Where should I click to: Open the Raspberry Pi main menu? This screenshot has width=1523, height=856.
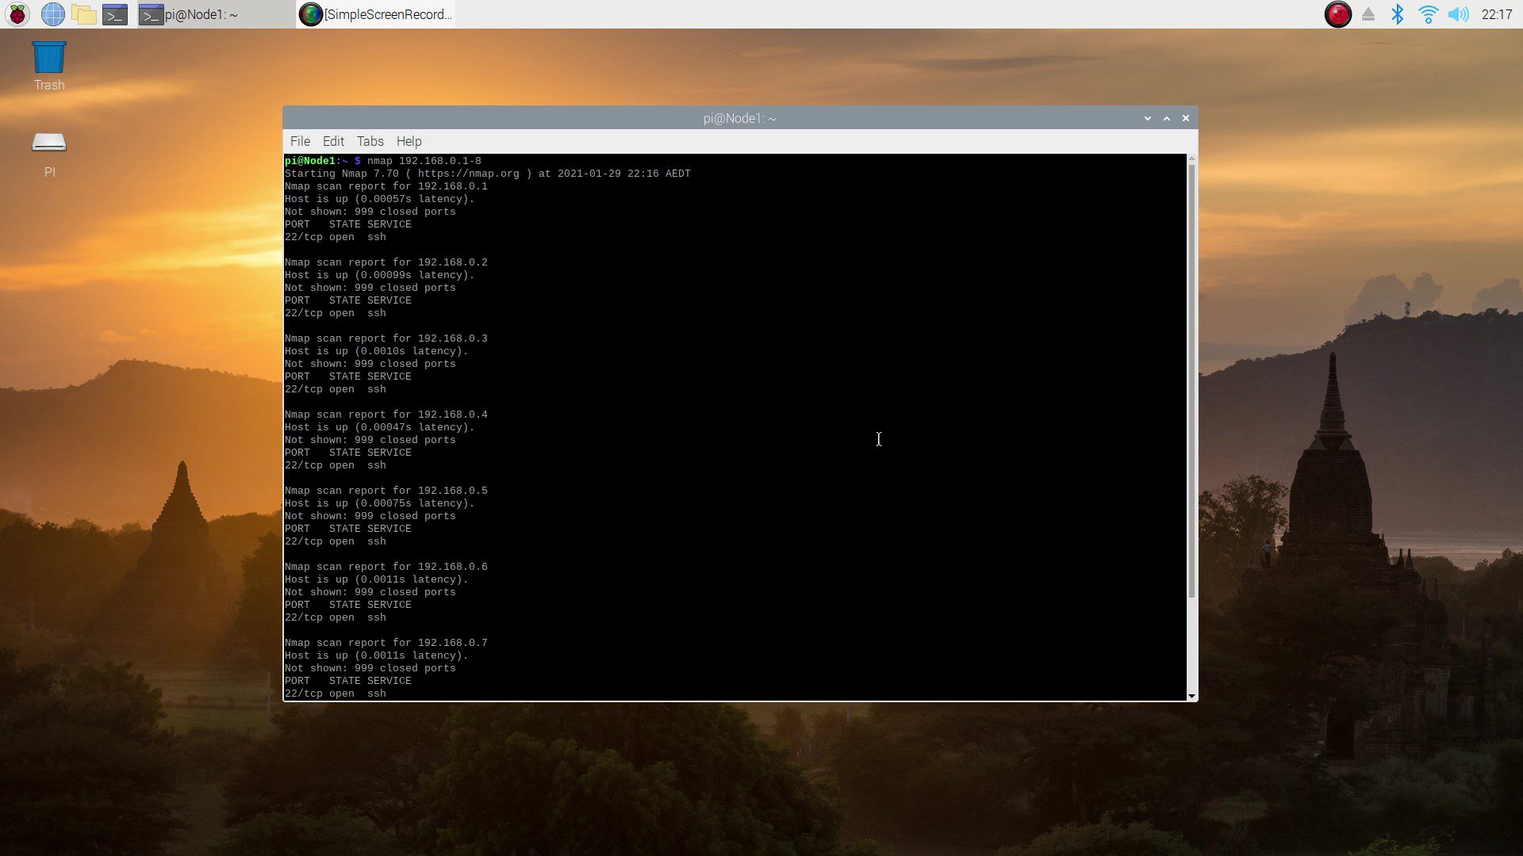point(17,14)
